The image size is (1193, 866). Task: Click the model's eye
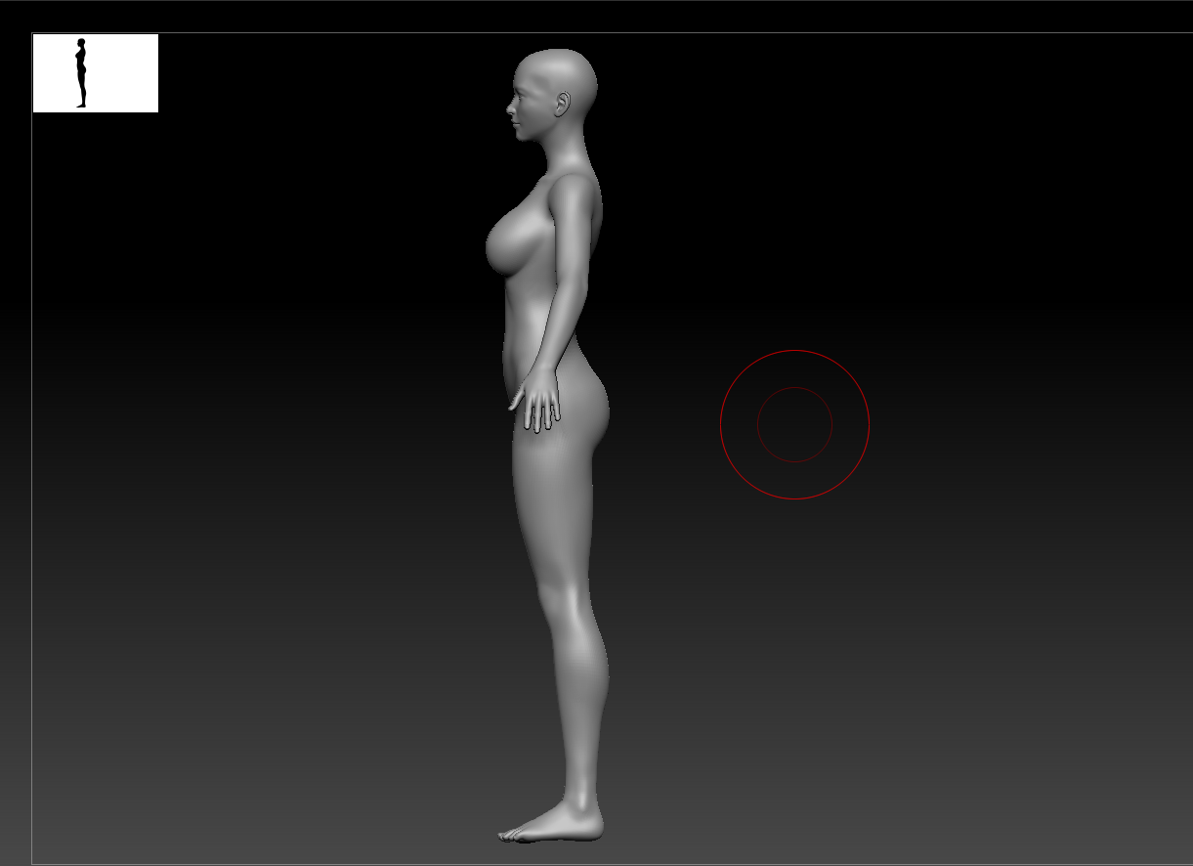[519, 91]
